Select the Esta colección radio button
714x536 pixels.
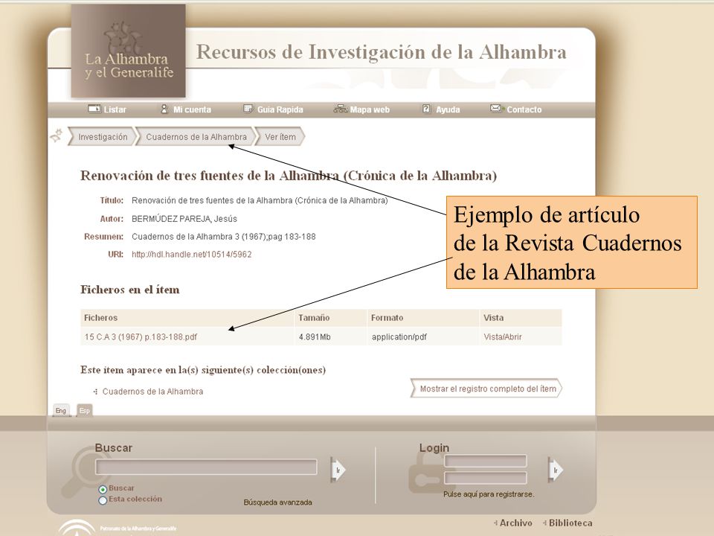[103, 500]
